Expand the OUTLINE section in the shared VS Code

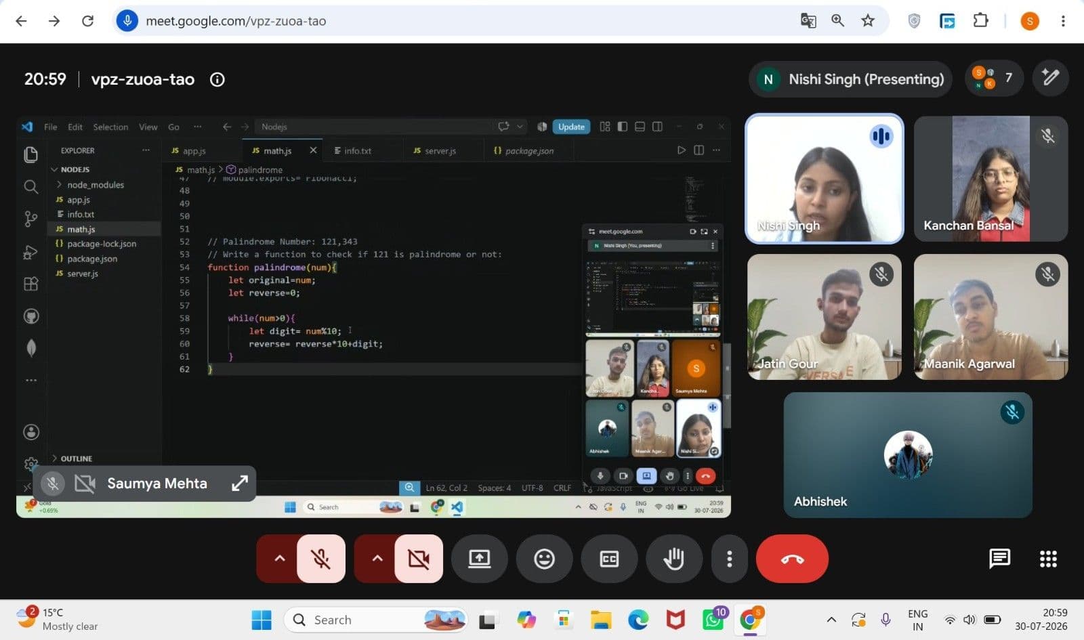76,458
